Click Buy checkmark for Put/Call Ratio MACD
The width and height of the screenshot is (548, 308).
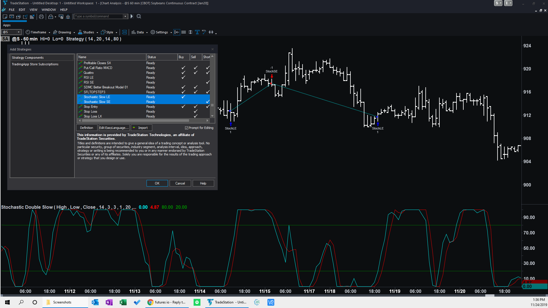point(183,68)
